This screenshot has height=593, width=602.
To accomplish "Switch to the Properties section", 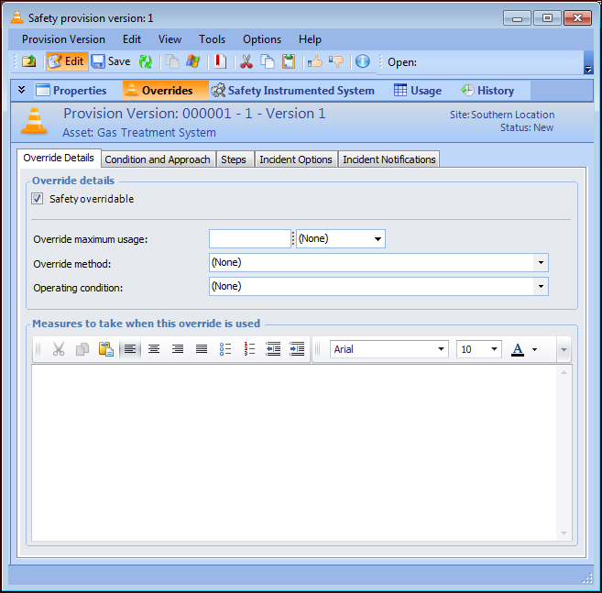I will 71,90.
